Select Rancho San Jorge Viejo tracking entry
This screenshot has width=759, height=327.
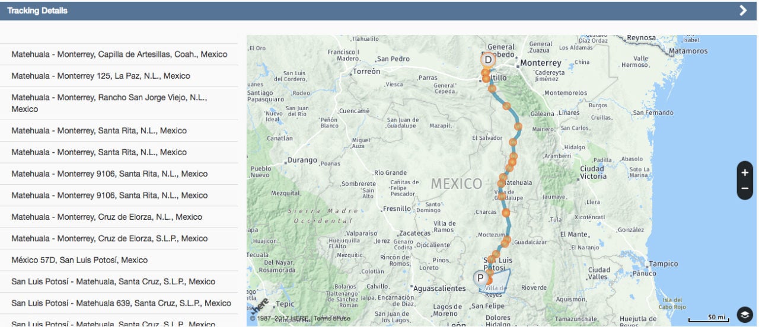[x=119, y=103]
